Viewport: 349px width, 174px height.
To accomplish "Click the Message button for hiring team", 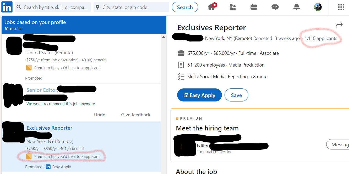I will tap(338, 145).
